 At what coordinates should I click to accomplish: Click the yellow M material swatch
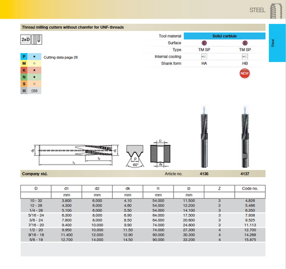24,63
